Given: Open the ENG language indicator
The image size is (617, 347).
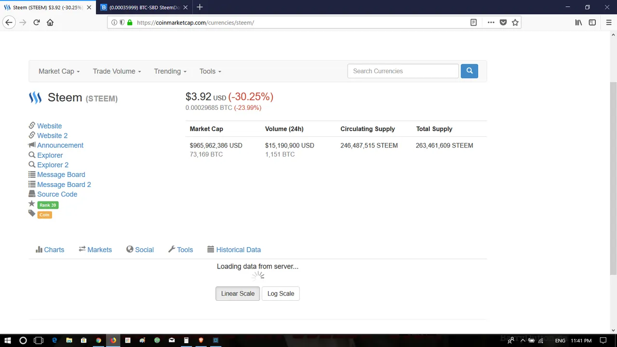Looking at the screenshot, I should pyautogui.click(x=560, y=340).
